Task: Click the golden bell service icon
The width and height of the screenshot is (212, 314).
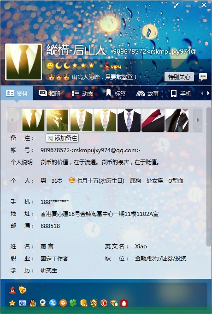Action: point(23,290)
